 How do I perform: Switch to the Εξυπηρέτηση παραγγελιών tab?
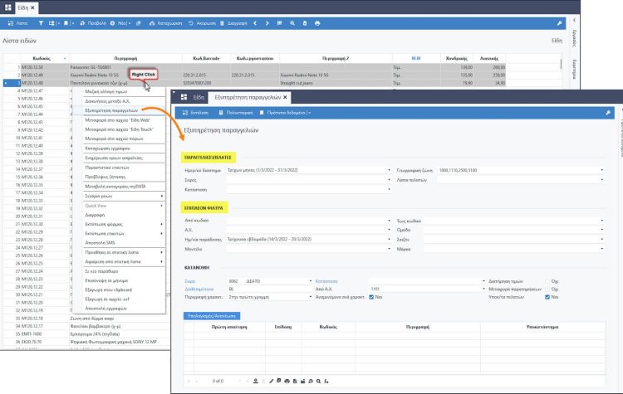click(246, 96)
